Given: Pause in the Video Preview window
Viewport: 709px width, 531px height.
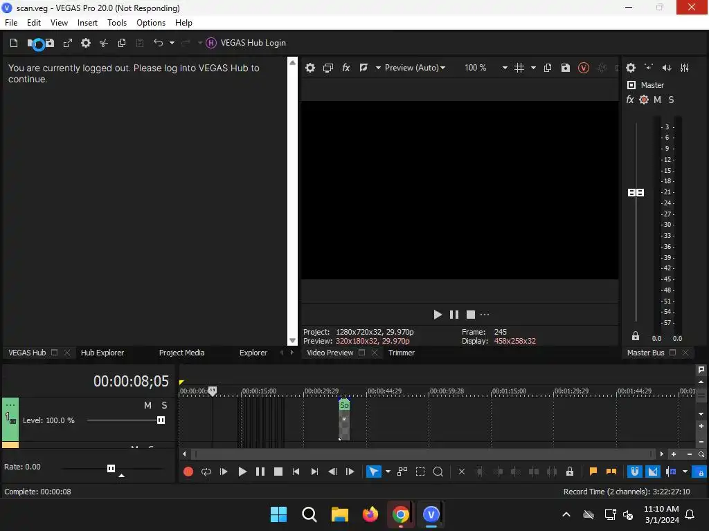Looking at the screenshot, I should coord(454,315).
